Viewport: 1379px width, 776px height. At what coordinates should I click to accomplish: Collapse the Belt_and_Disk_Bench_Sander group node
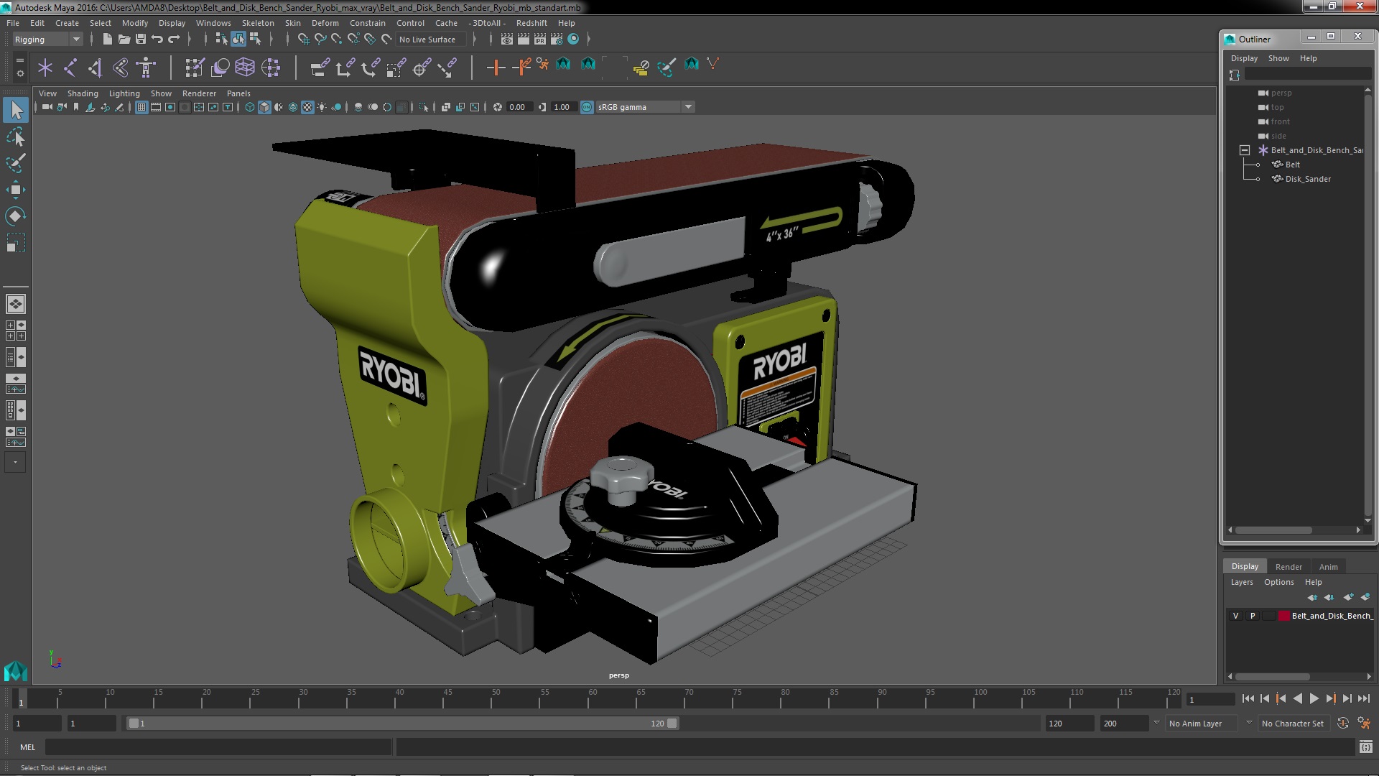(1245, 150)
